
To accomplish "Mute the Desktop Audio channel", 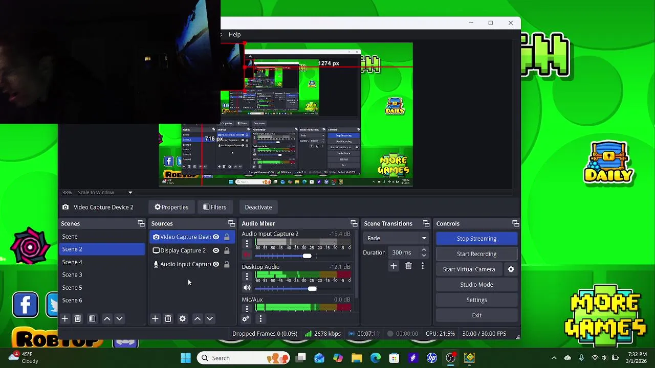I will (247, 288).
